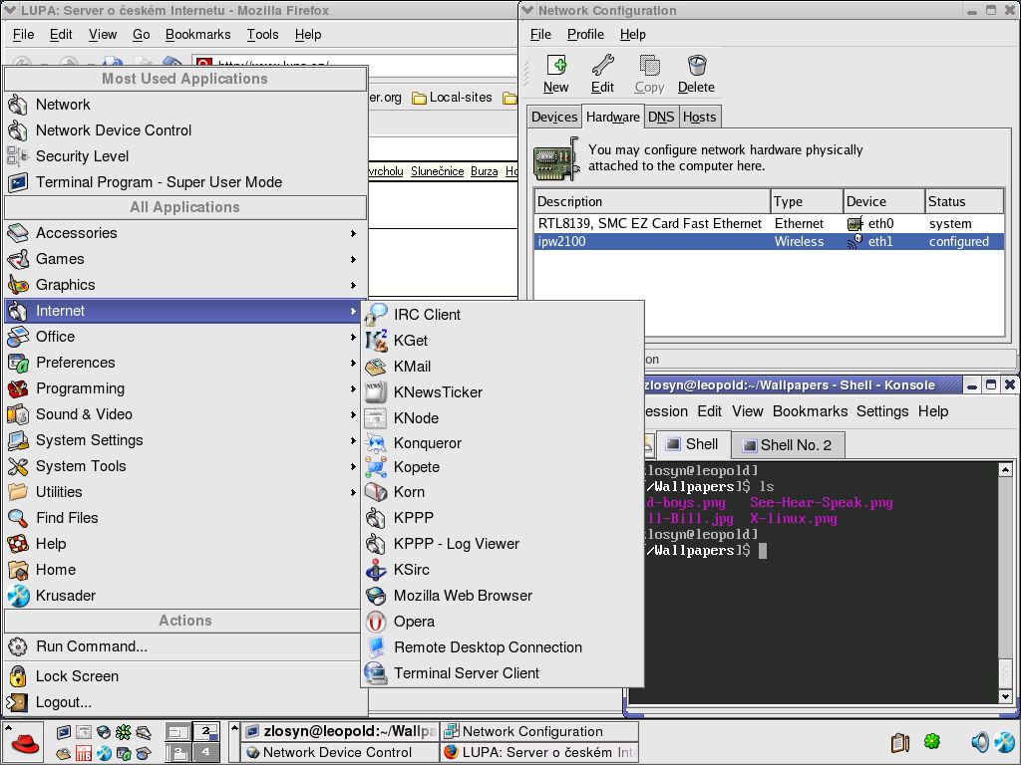Launch Terminal Server Client
This screenshot has height=765, width=1021.
click(x=503, y=673)
